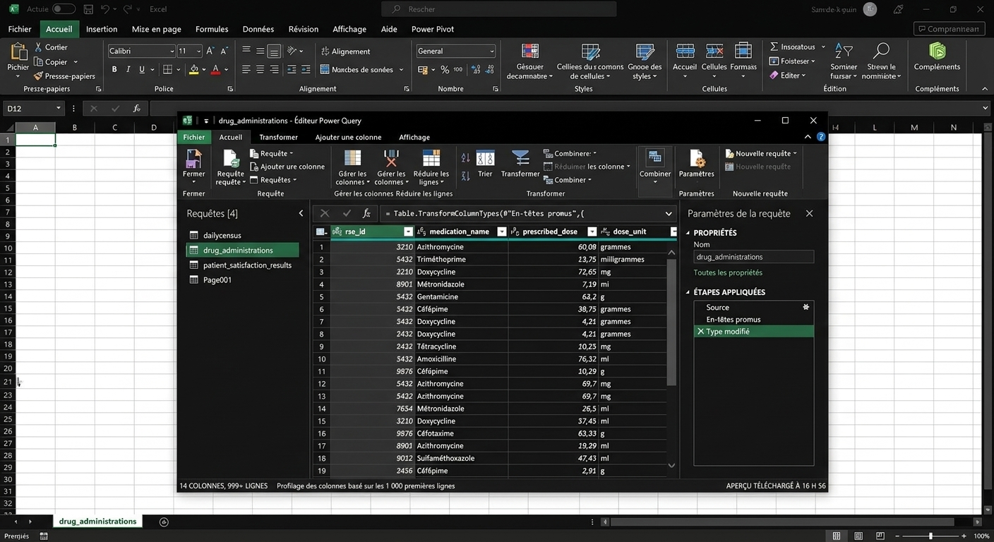Click the table corner menu icon
Viewport: 994px width, 542px height.
tap(321, 231)
